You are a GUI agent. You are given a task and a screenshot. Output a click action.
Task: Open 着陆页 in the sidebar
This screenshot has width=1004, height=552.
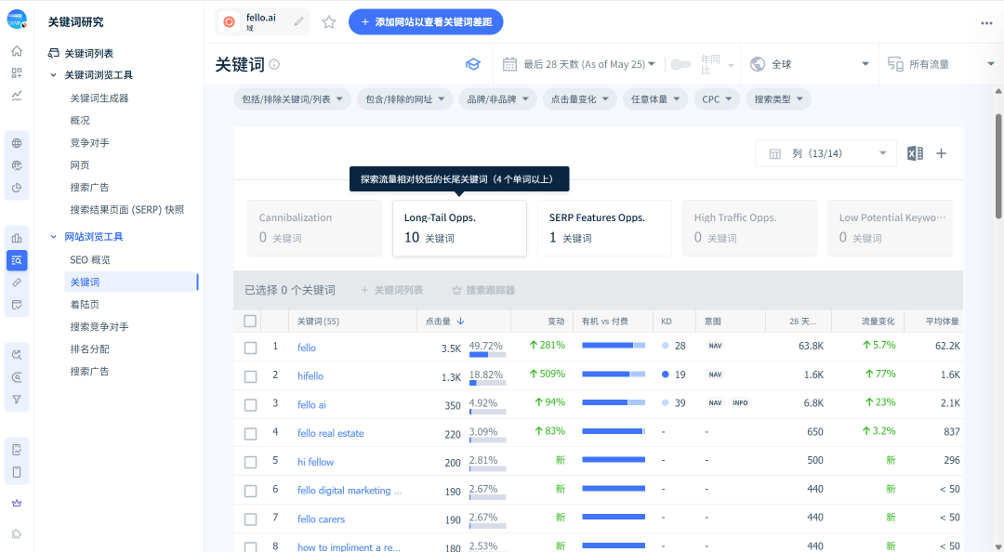(x=85, y=304)
